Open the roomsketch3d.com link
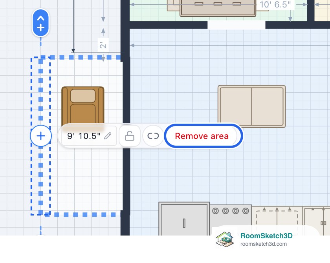Viewport: 330px width, 263px height. 264,244
